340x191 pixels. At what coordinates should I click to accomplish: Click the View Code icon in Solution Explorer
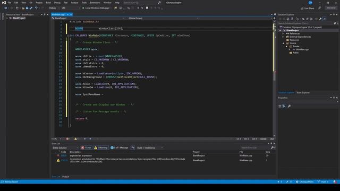(x=317, y=19)
